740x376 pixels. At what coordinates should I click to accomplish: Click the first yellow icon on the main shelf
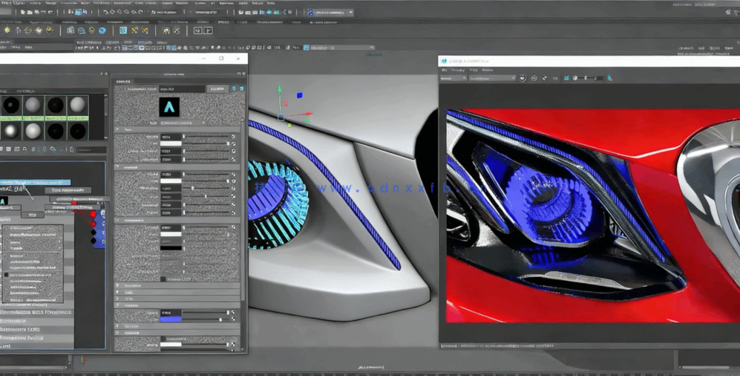pos(7,30)
